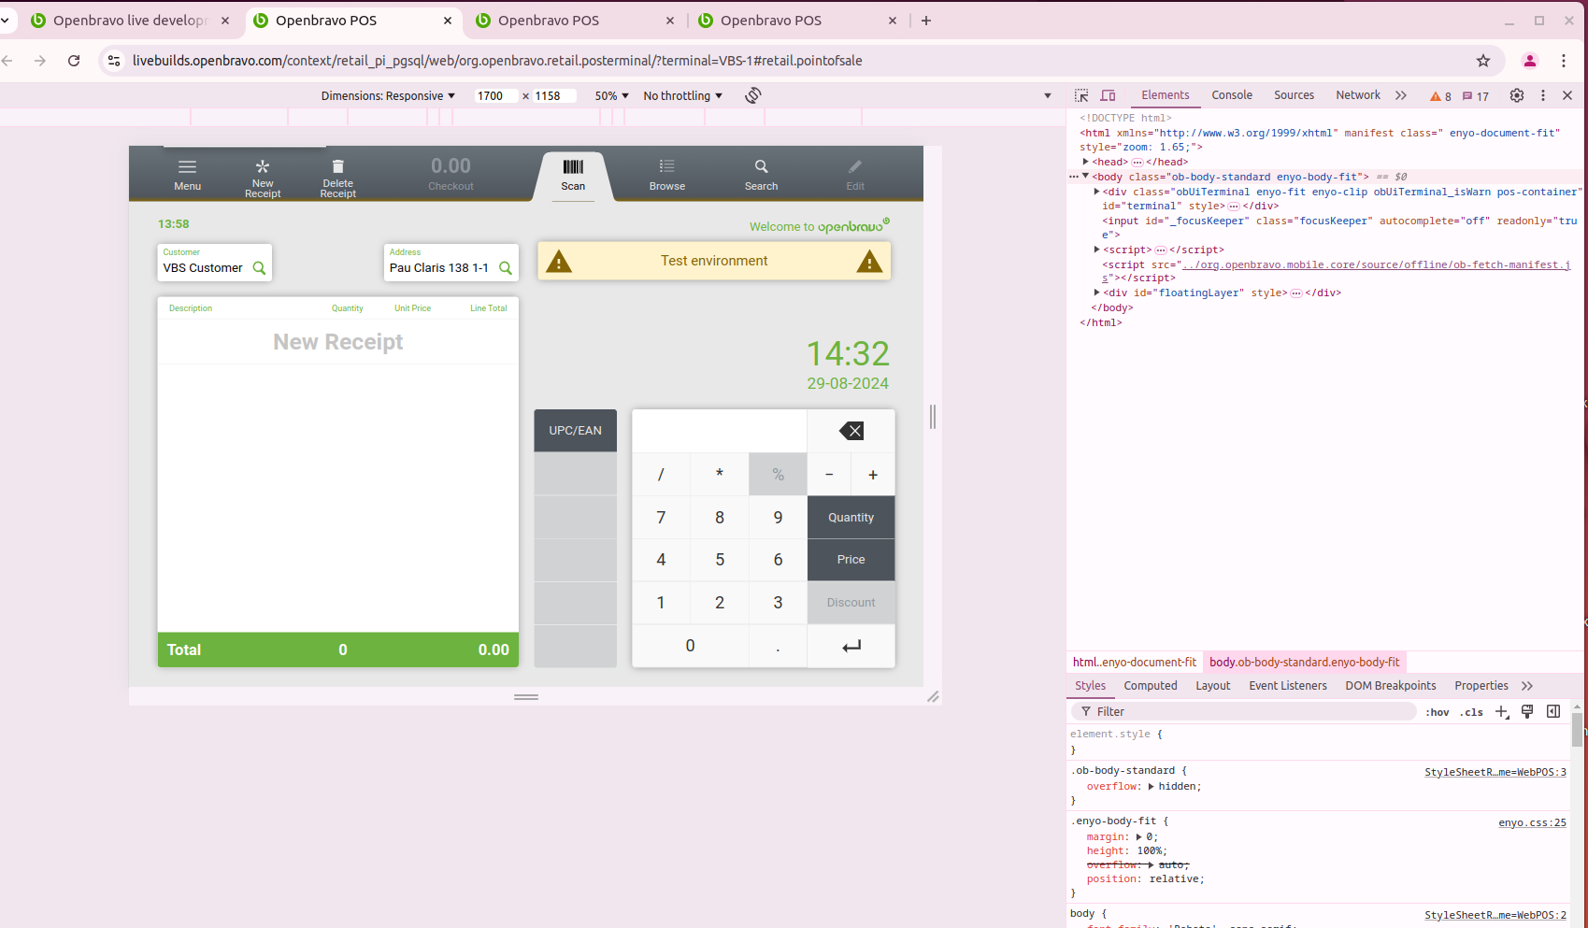Click the Delete Receipt trash icon

(x=338, y=166)
